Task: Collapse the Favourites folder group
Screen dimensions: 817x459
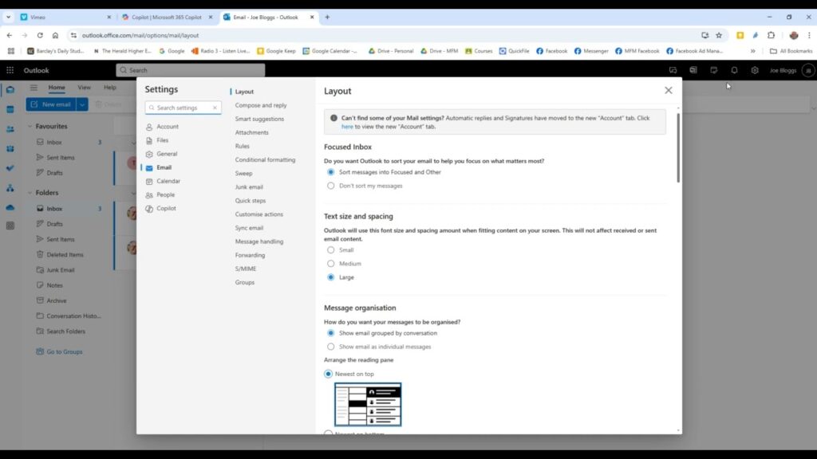Action: 30,126
